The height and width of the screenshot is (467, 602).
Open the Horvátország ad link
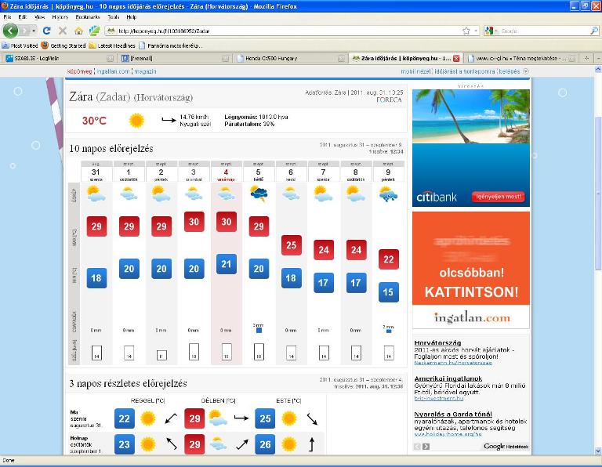point(435,342)
